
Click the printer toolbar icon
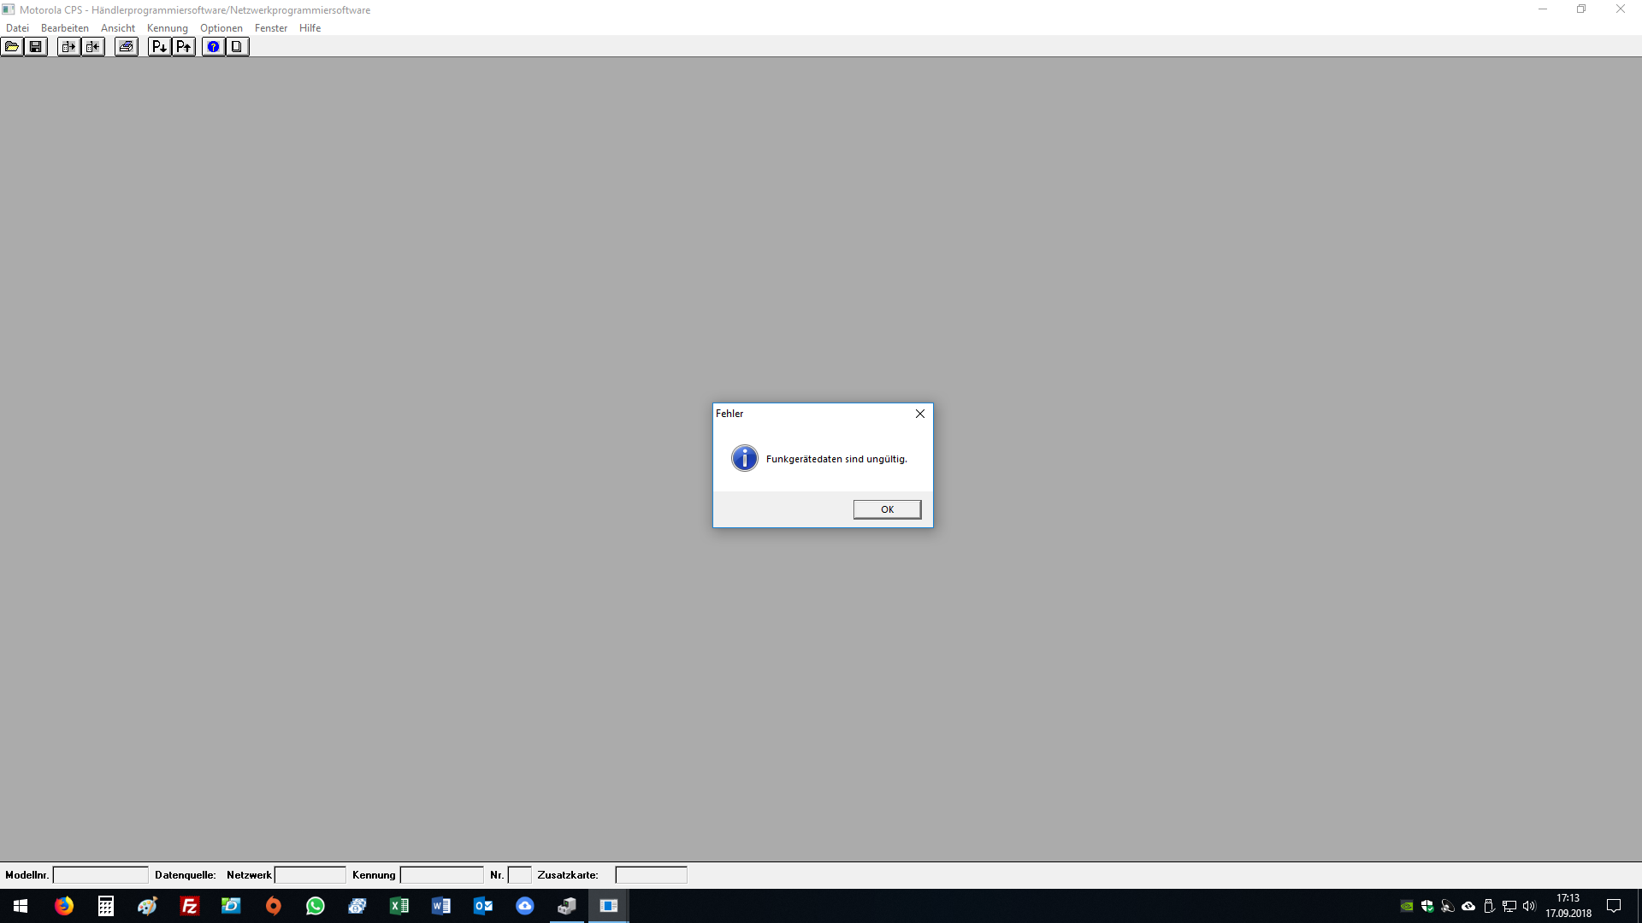tap(126, 47)
